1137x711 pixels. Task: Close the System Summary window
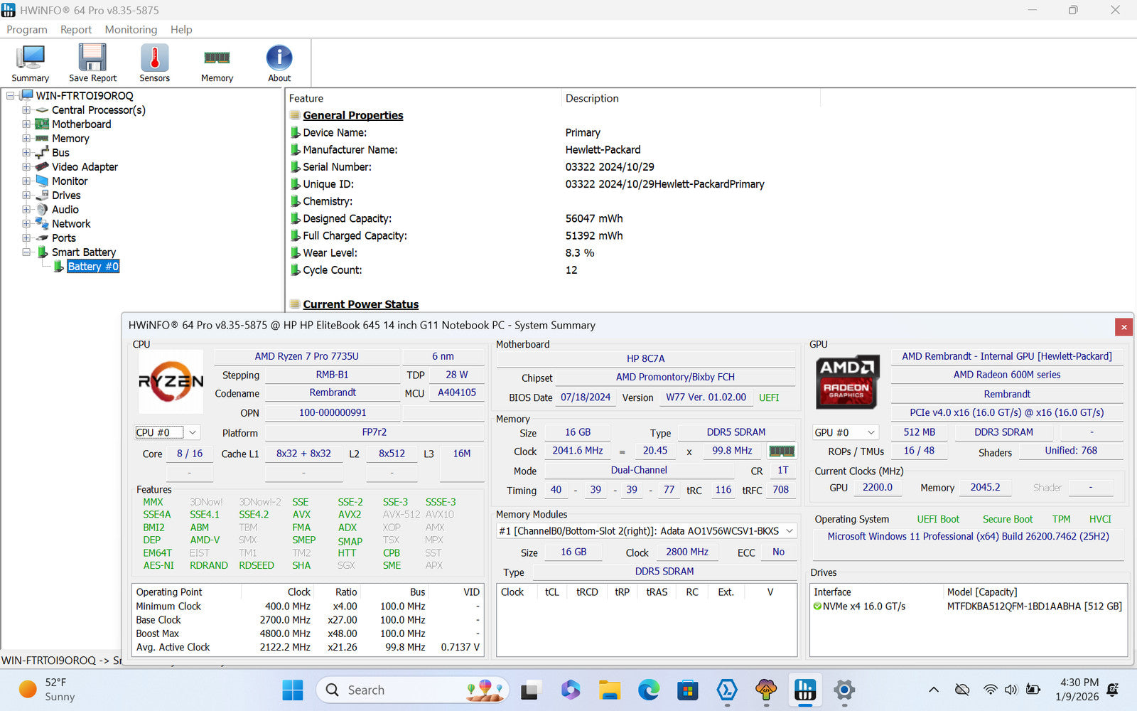click(x=1123, y=327)
